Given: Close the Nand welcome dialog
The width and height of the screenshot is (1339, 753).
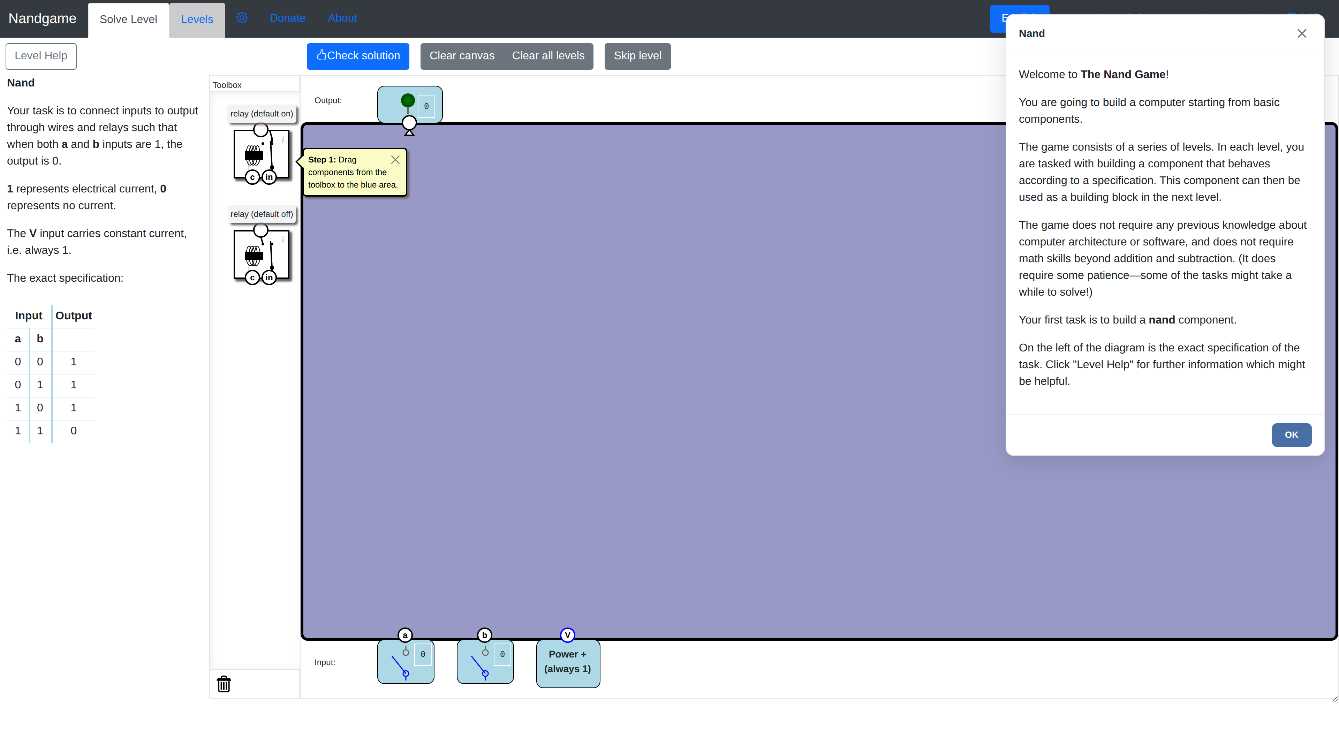Looking at the screenshot, I should (1302, 33).
